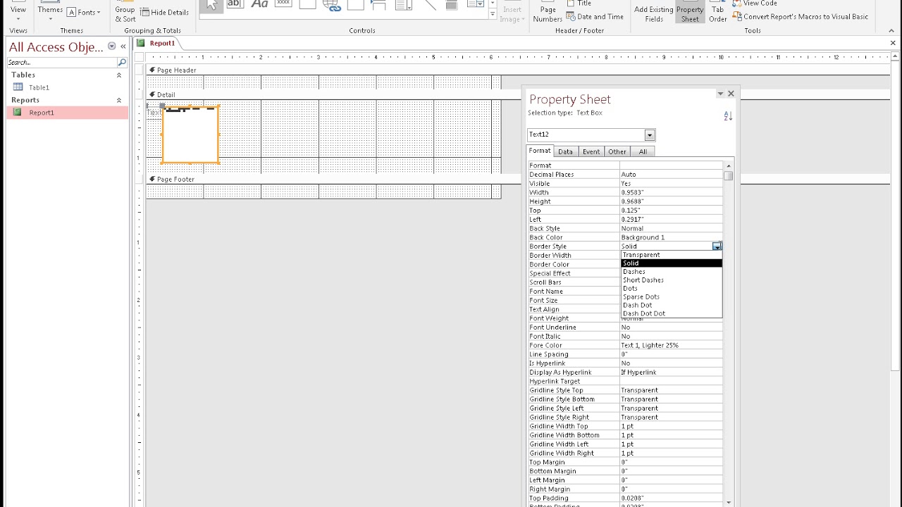This screenshot has height=507, width=902.
Task: Switch to the Data tab
Action: [x=565, y=151]
